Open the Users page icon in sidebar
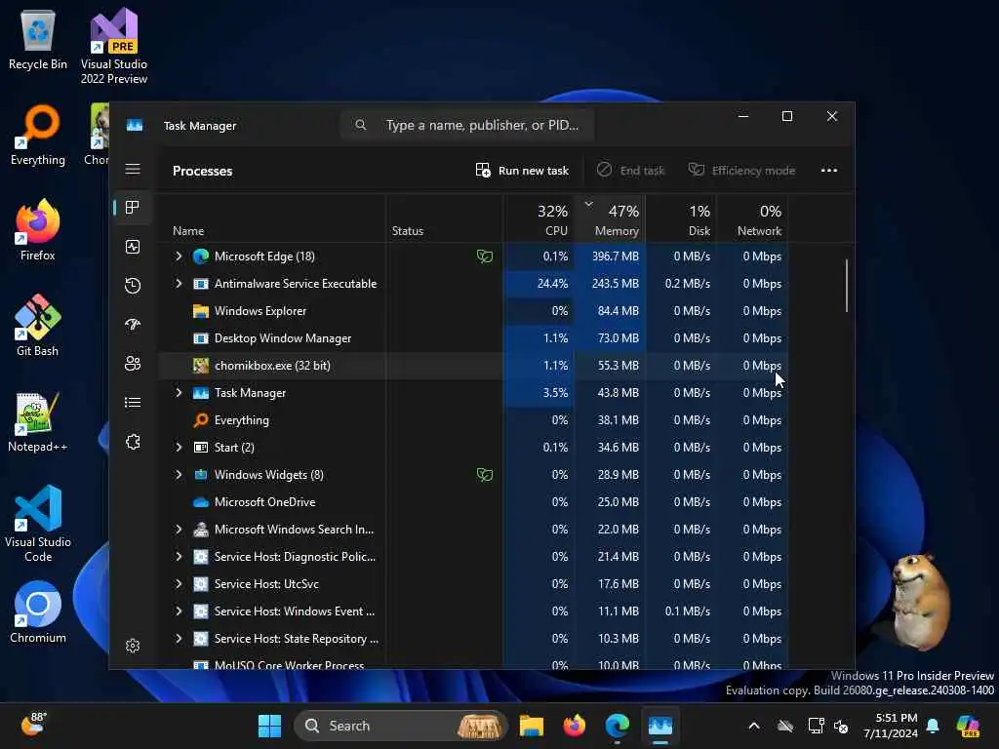 tap(133, 364)
